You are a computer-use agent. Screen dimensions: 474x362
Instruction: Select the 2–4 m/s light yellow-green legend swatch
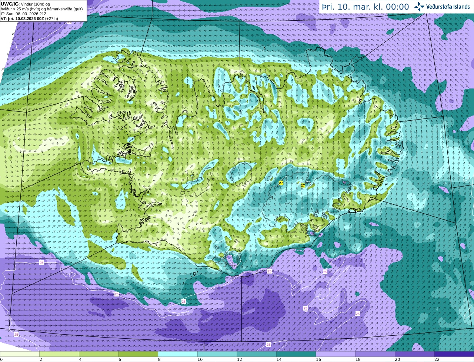[x=59, y=354]
